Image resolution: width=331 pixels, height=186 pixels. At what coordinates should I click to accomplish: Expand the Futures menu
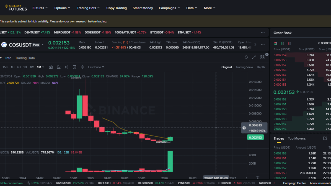[x=40, y=8]
